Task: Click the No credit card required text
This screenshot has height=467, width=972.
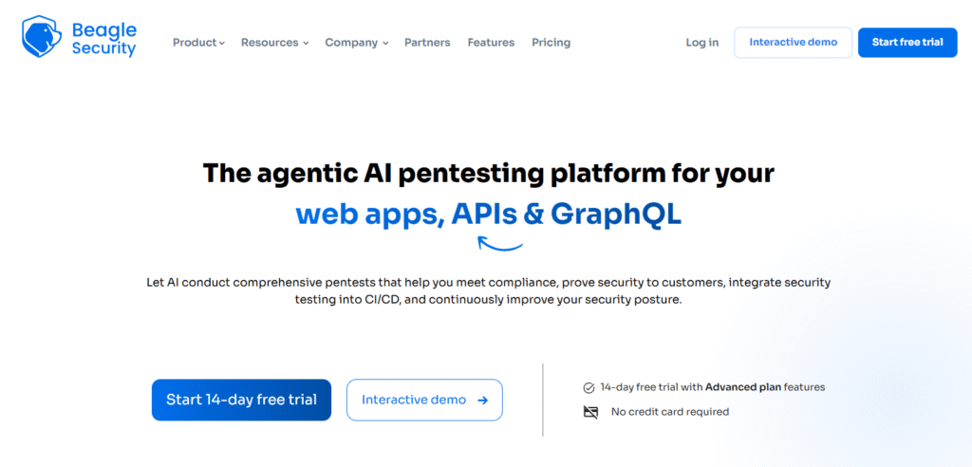Action: (670, 412)
